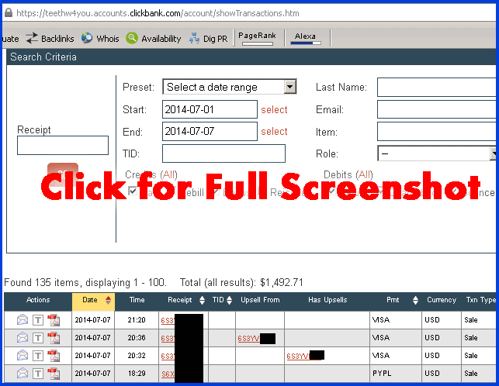Click into the Receipt input field
The width and height of the screenshot is (499, 386).
coord(63,145)
